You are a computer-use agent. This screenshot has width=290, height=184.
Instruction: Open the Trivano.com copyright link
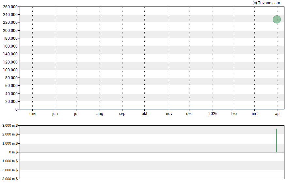click(266, 3)
